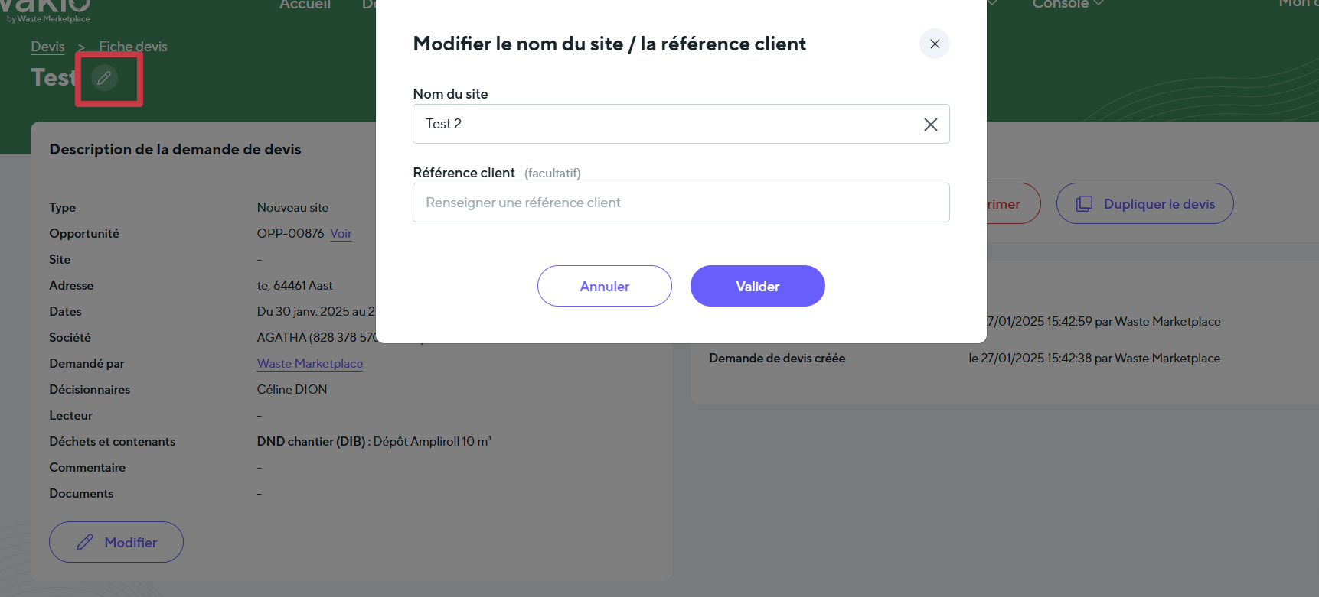Confirm with the Valider button
Image resolution: width=1319 pixels, height=597 pixels.
click(x=757, y=286)
